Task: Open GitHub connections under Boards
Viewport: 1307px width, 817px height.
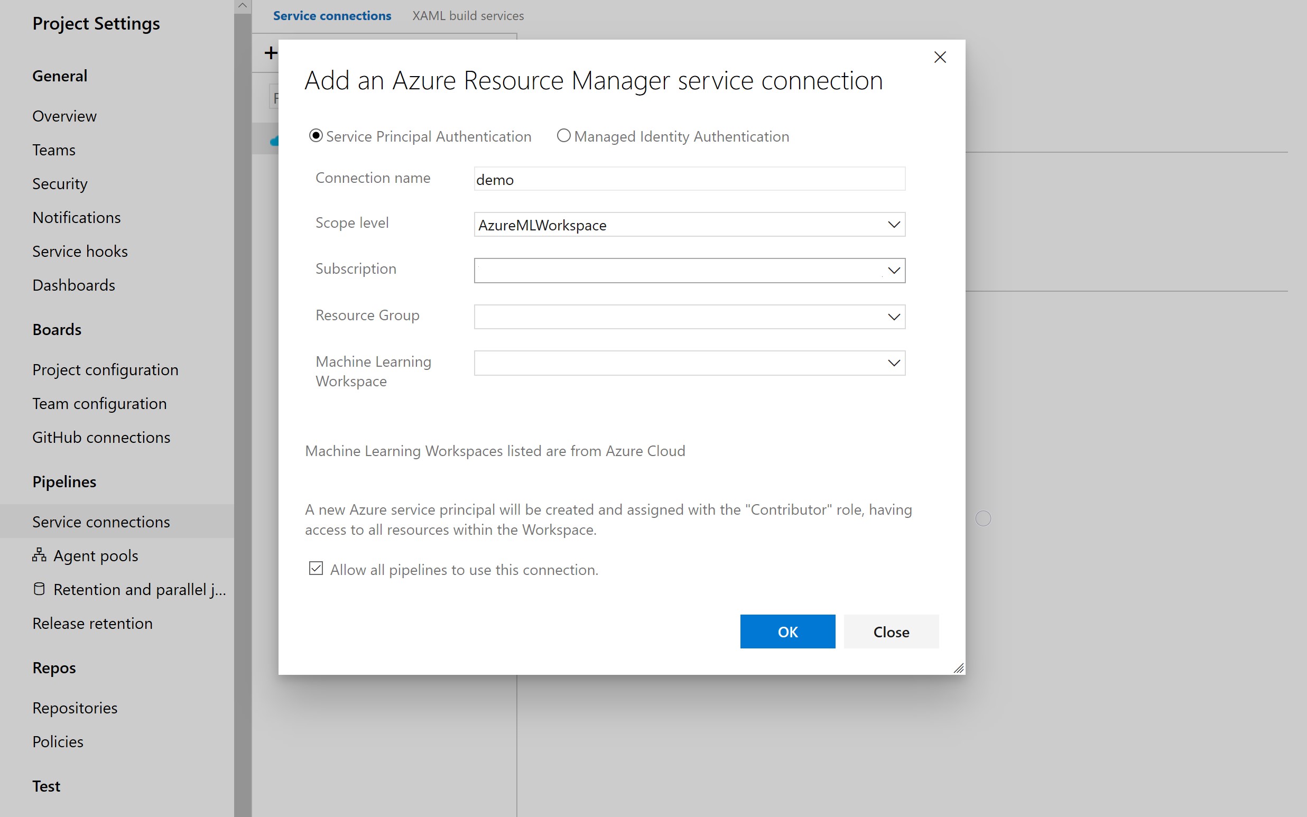Action: [x=101, y=437]
